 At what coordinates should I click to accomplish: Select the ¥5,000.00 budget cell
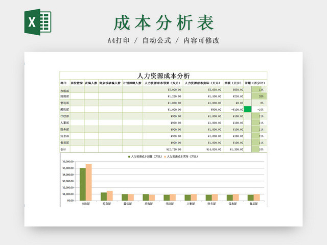163,90
